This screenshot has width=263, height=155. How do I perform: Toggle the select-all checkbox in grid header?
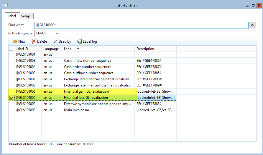11,49
